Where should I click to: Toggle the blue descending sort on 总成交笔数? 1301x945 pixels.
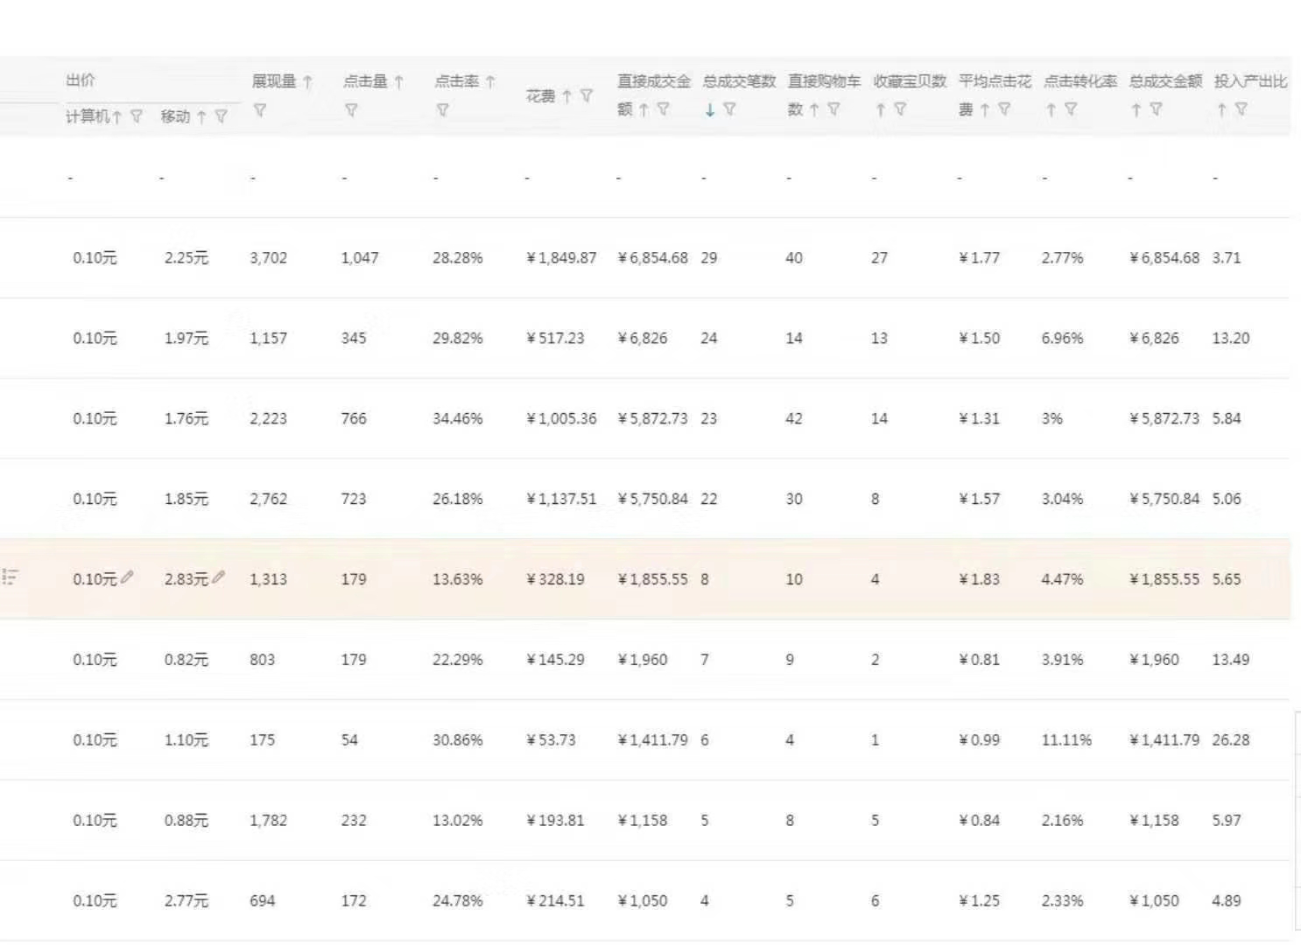(x=710, y=109)
